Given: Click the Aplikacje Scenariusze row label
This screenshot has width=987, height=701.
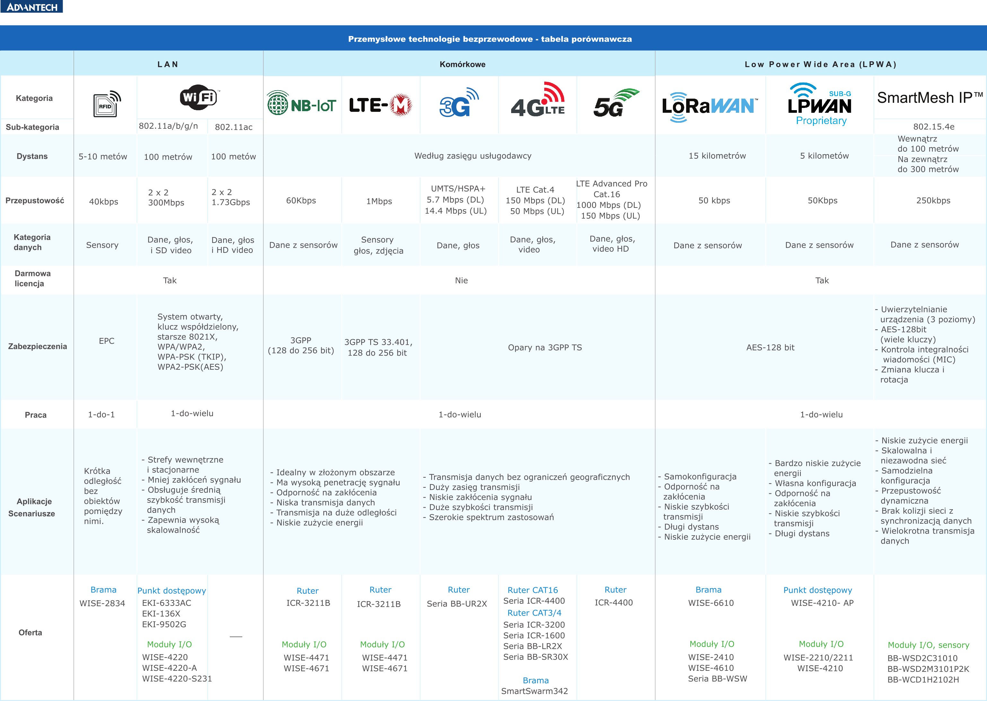Looking at the screenshot, I should coord(32,508).
